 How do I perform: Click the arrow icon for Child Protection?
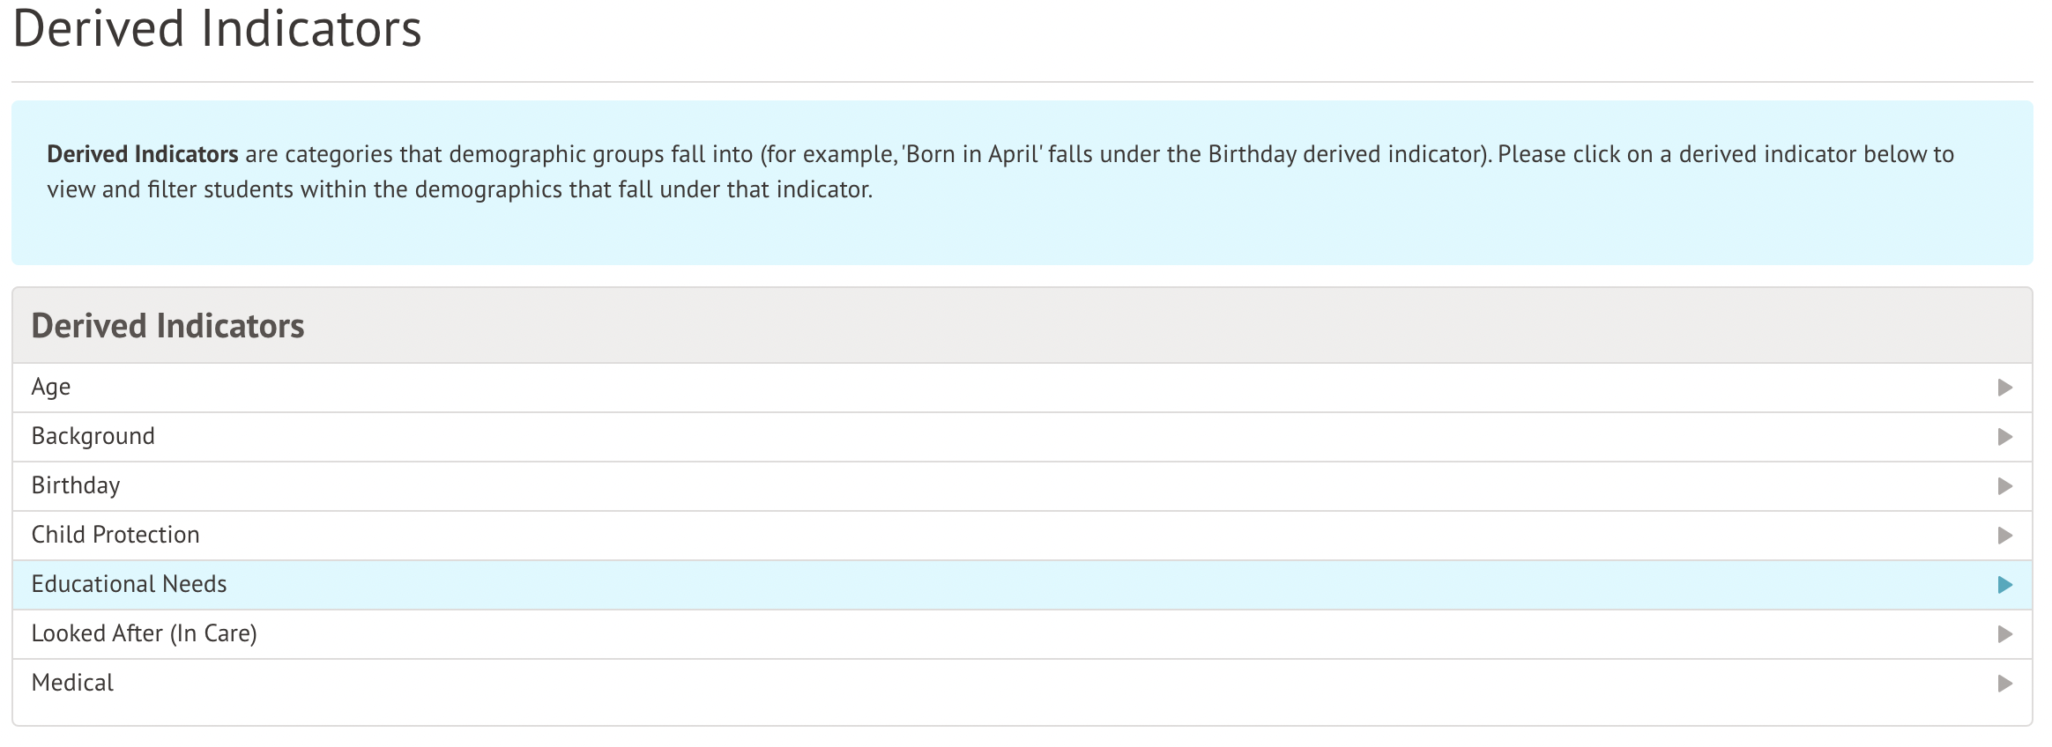click(x=2004, y=536)
